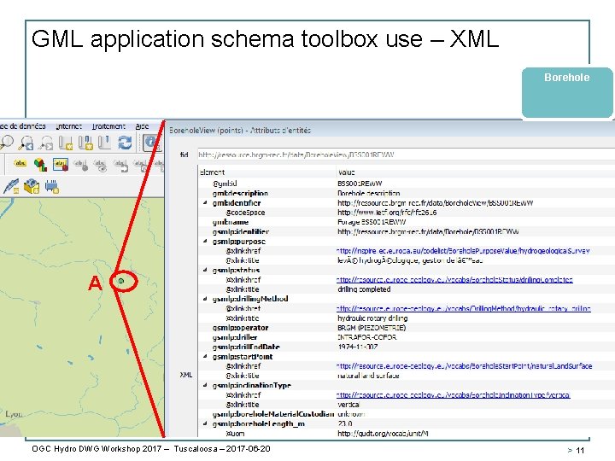Select the gsmlp:drillEndDate row
The width and height of the screenshot is (615, 461).
(x=407, y=347)
